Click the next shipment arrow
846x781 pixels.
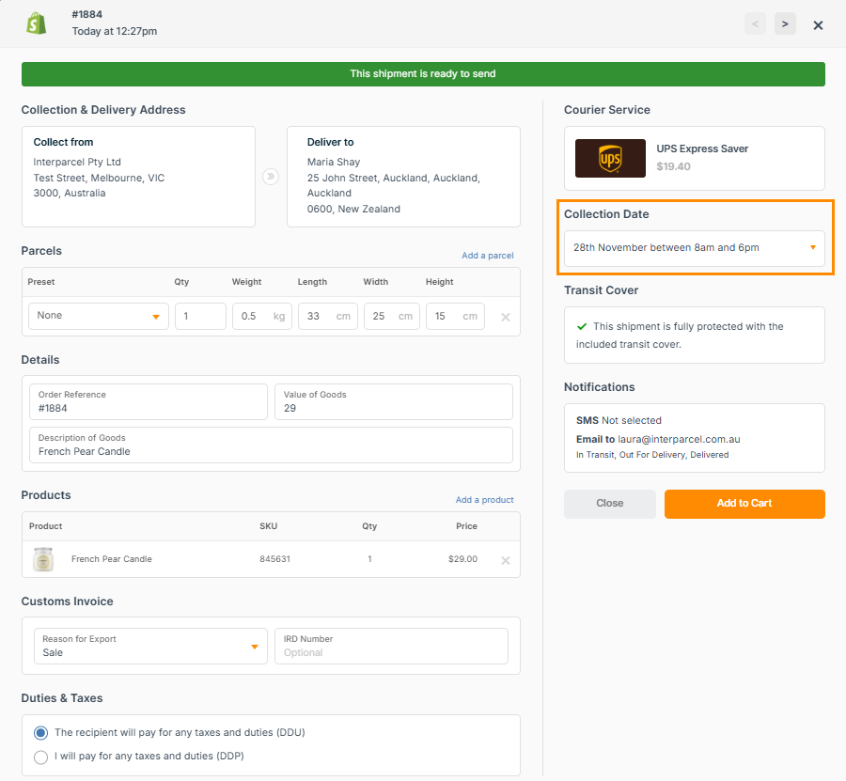[785, 23]
